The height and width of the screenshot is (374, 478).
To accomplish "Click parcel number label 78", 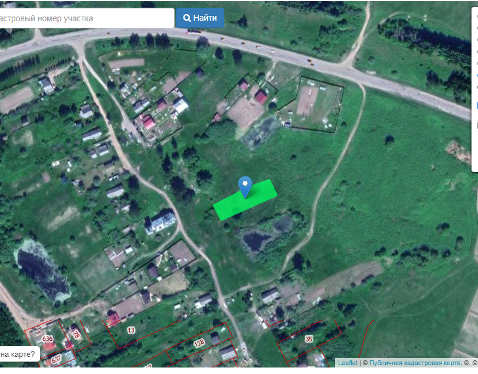I will coord(76,334).
